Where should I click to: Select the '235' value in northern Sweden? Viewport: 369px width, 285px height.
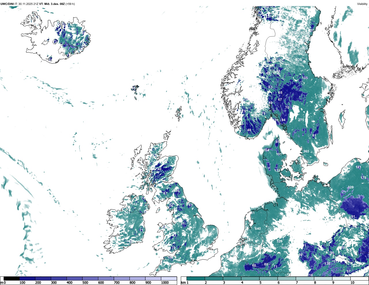point(299,60)
